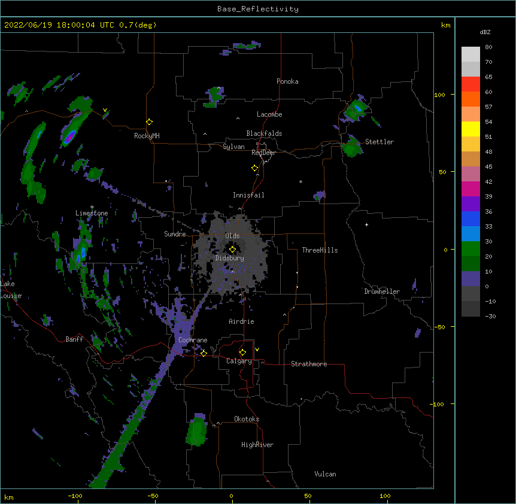Image resolution: width=516 pixels, height=504 pixels.
Task: Select the radar site diamond between Olds and Didsbury
Action: (232, 249)
